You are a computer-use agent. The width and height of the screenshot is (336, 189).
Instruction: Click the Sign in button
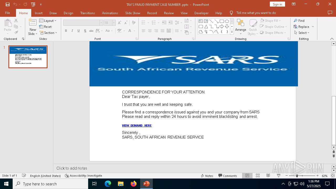(x=277, y=4)
